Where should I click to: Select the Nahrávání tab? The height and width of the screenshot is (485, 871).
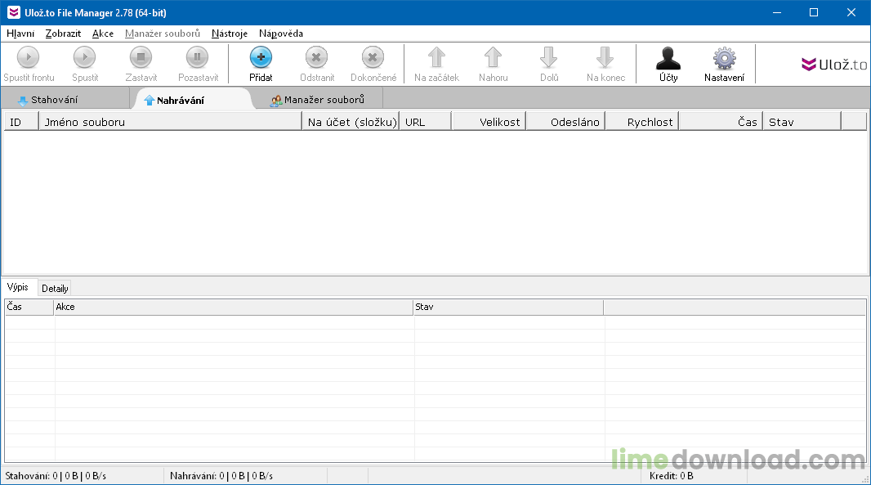tap(193, 100)
